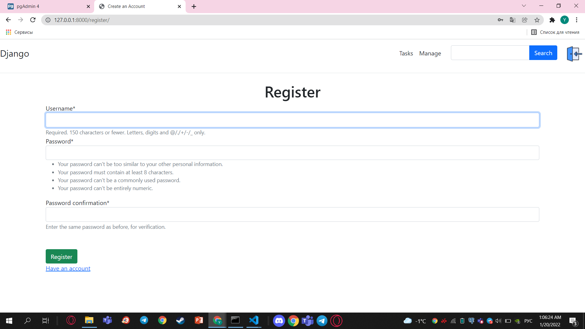Follow the Have an account link
Image resolution: width=585 pixels, height=329 pixels.
pyautogui.click(x=68, y=268)
